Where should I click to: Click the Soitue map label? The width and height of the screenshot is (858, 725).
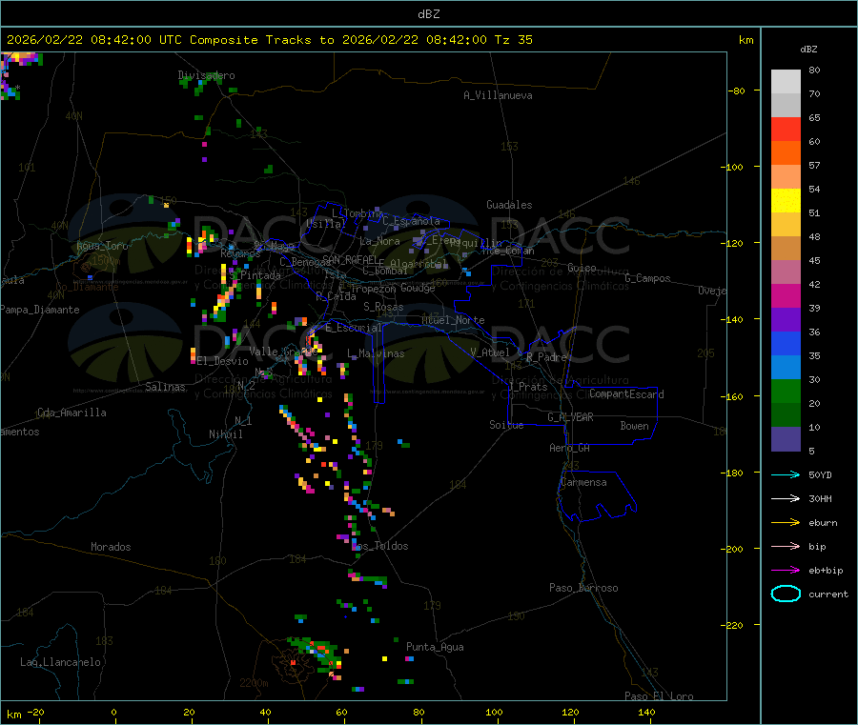(x=506, y=425)
